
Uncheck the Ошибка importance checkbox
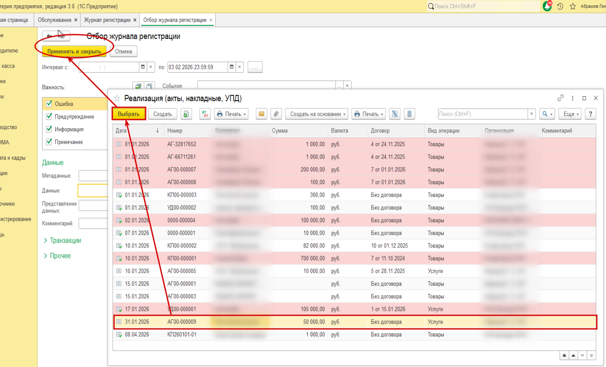tap(49, 104)
